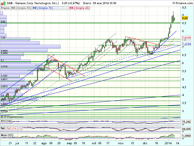Click the oct date label on time axis
Image resolution: width=194 pixels, height=146 pixels.
tap(94, 143)
